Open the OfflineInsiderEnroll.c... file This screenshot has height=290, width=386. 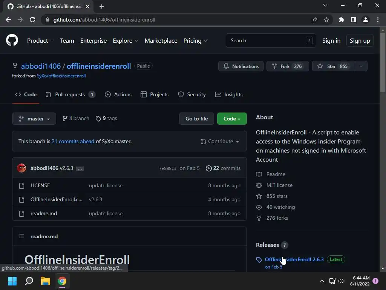(57, 199)
